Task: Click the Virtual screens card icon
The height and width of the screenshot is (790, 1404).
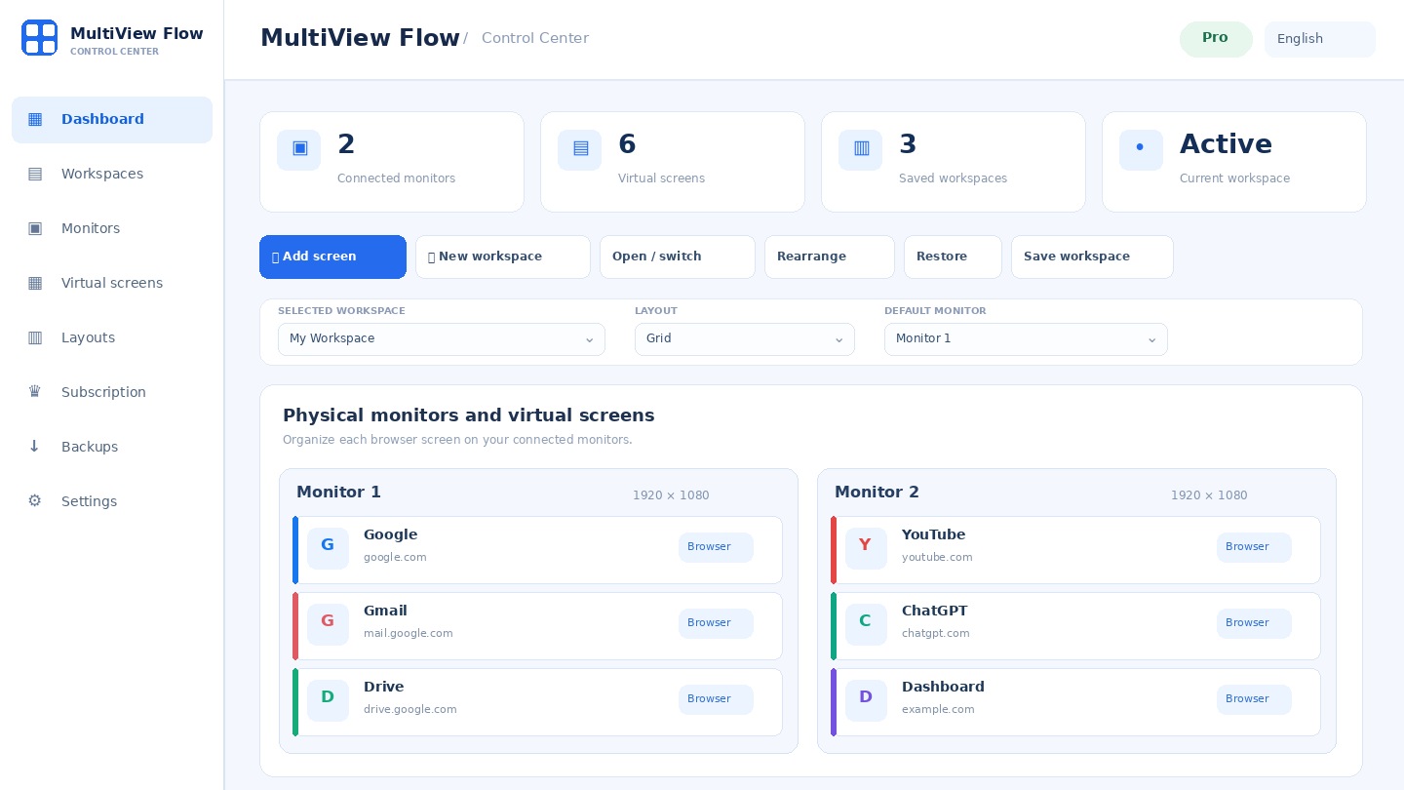Action: 579,150
